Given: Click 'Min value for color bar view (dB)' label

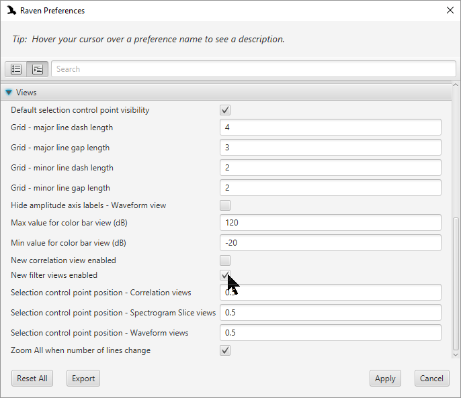Looking at the screenshot, I should [x=69, y=243].
